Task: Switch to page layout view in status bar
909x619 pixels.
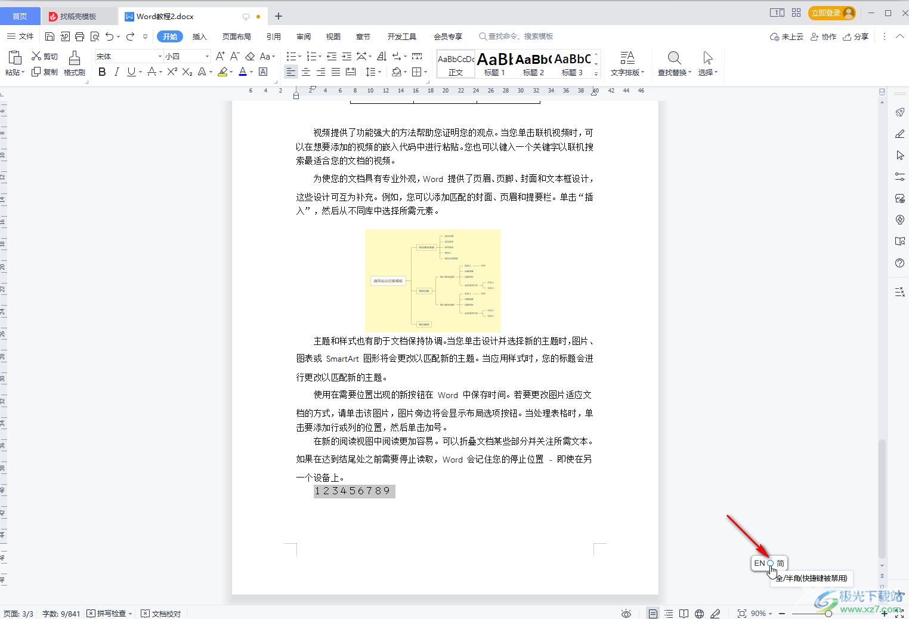Action: [x=653, y=614]
